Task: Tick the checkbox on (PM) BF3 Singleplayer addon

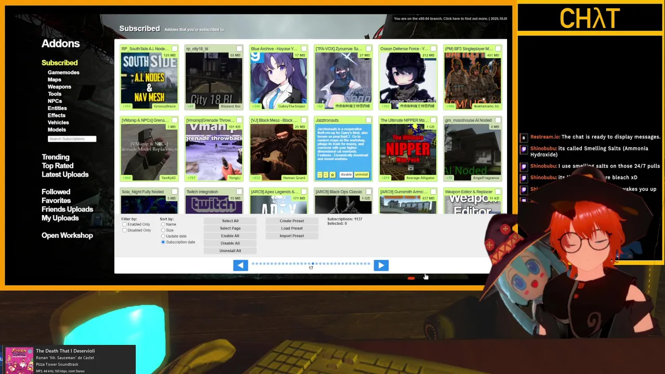Action: (498, 49)
